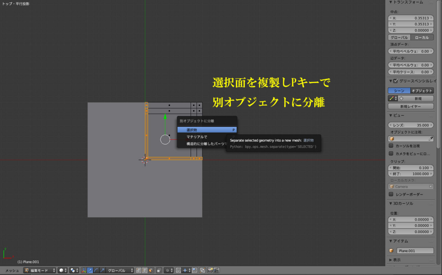Switch to face select mode icon
The height and width of the screenshot is (275, 442).
151,270
